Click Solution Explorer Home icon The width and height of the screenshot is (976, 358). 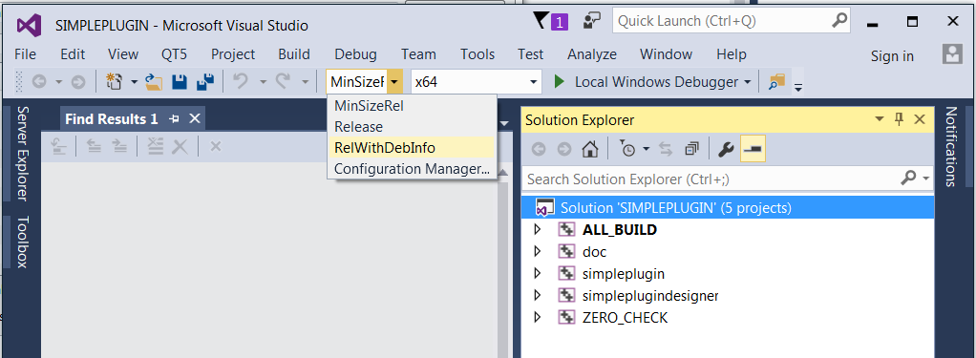pyautogui.click(x=589, y=149)
